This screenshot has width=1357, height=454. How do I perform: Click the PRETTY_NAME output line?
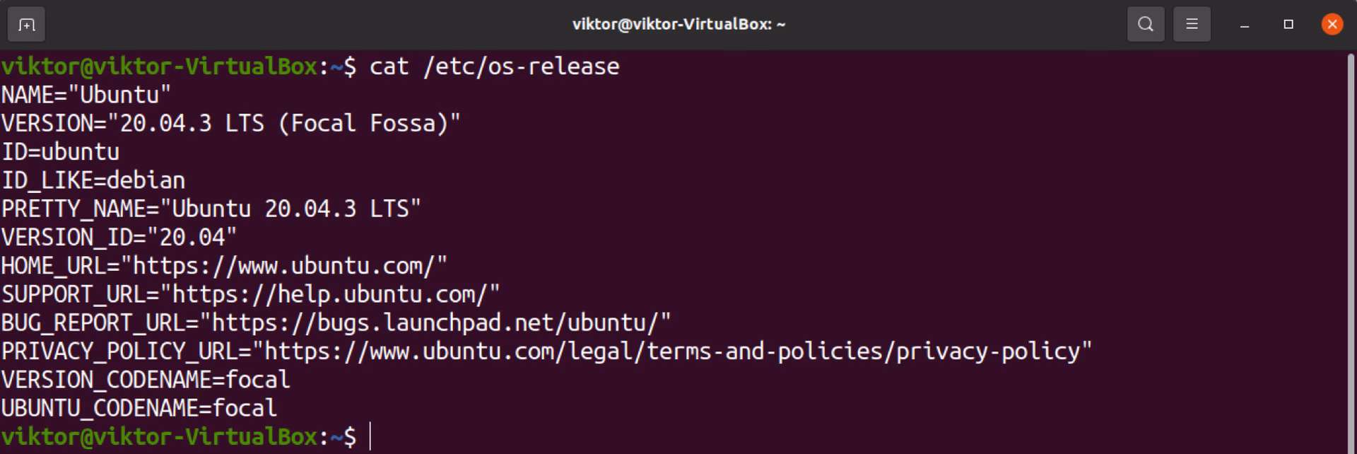(x=210, y=208)
